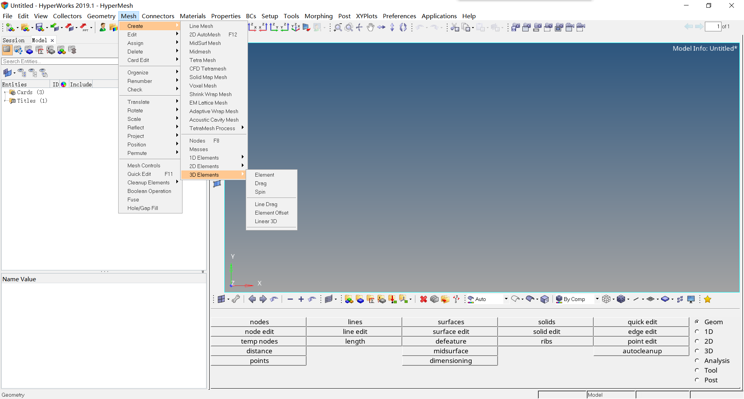The image size is (744, 399).
Task: Open the TetraMesh Process submenu
Action: [214, 128]
